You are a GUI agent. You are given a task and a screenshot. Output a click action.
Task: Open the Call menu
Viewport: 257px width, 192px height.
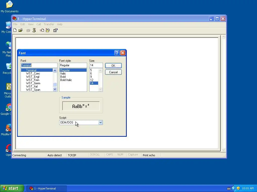pos(39,24)
